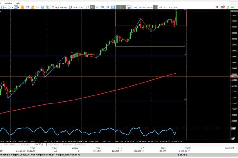Switch to the EURJPY,H1 chart tab
Screen dimensions: 238x158
68,144
